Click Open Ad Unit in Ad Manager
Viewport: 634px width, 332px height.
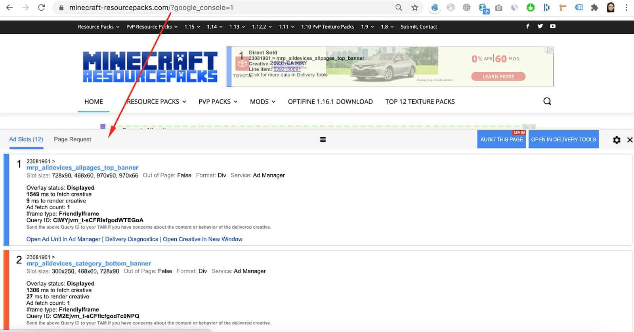pyautogui.click(x=63, y=239)
